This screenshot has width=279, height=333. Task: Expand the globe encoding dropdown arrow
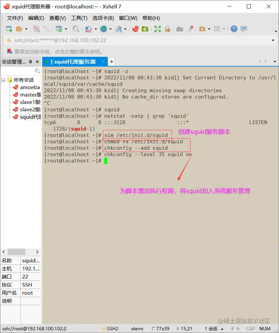pos(110,29)
